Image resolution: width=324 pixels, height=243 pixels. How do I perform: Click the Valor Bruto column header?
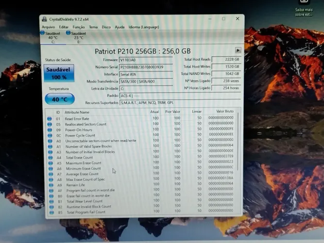tap(225, 111)
